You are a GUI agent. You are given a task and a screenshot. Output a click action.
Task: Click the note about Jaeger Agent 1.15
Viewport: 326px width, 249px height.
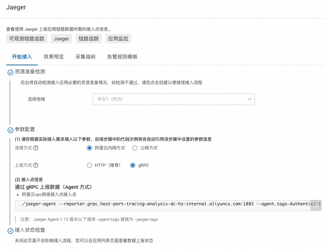coord(89,219)
